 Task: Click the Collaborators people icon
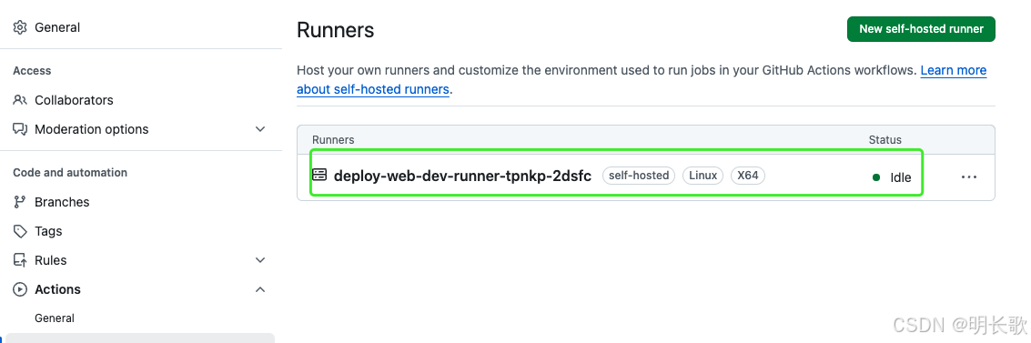[x=20, y=100]
